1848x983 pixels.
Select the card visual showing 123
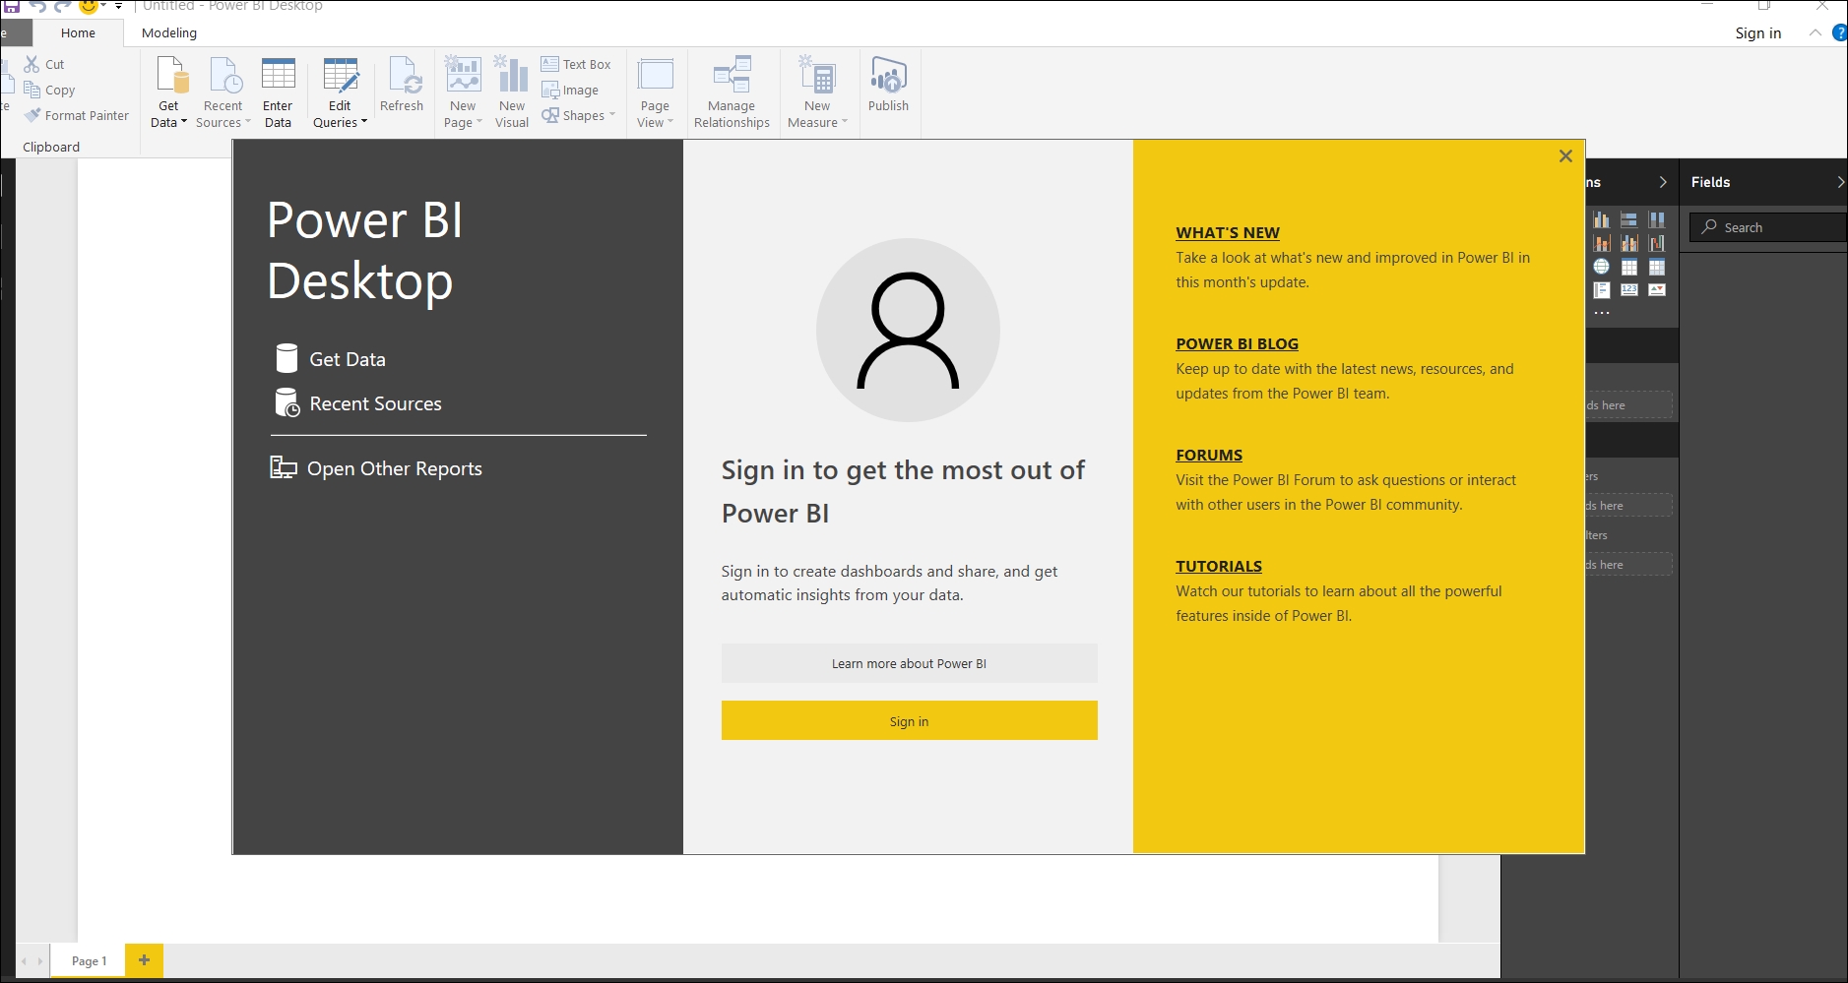(1629, 290)
